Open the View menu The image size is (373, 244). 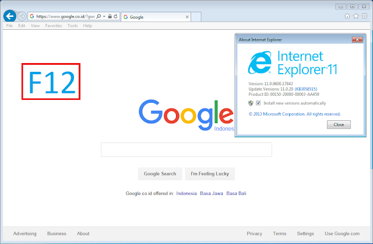pyautogui.click(x=35, y=26)
